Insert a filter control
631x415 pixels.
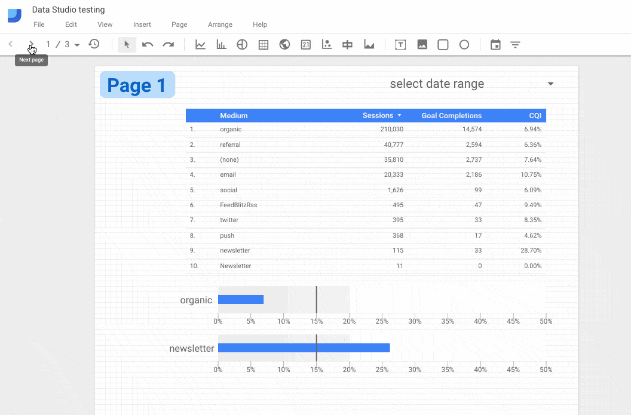[515, 44]
